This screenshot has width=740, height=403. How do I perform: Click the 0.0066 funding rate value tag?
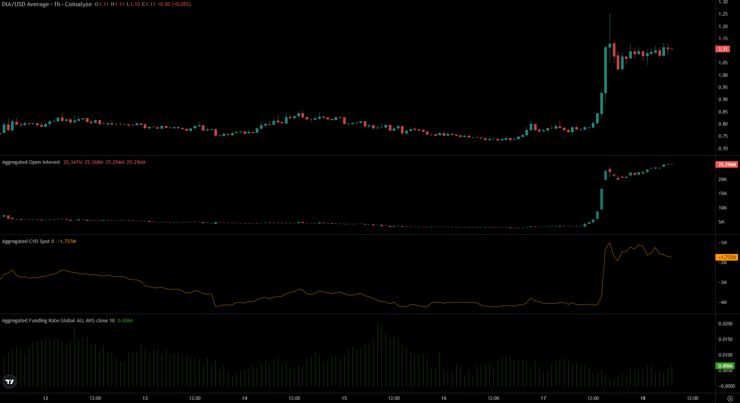[x=725, y=366]
